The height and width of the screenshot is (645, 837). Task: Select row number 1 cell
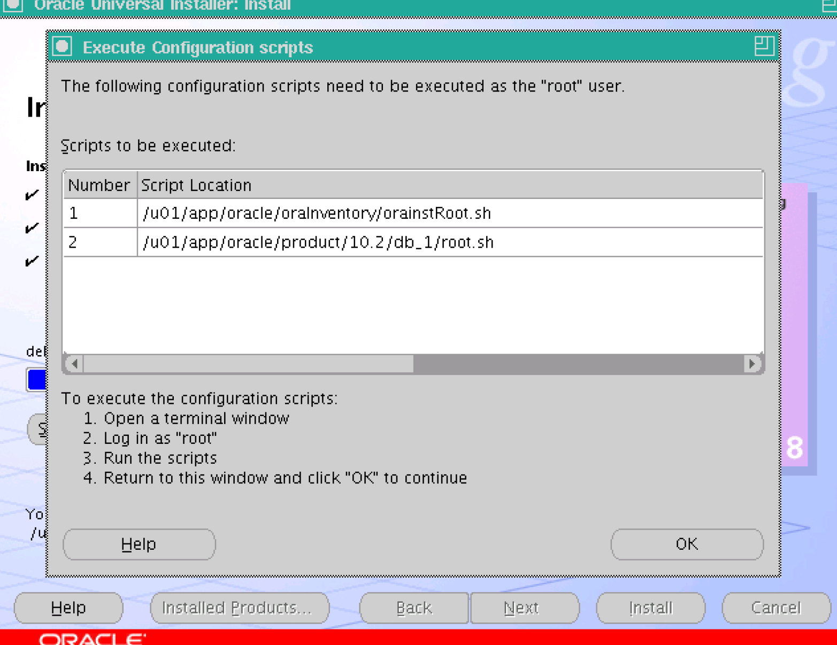100,213
